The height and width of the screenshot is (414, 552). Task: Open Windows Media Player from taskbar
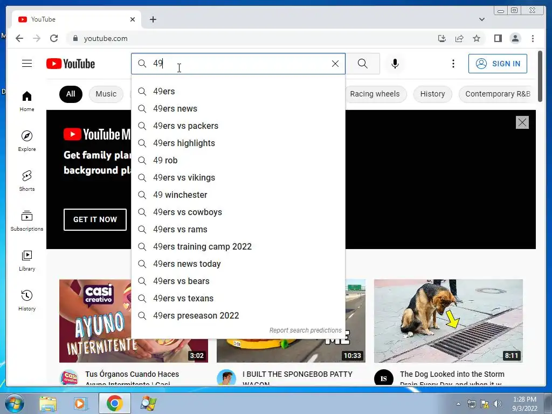[x=80, y=403]
